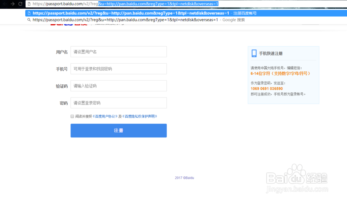Click the blue 注册 button
The height and width of the screenshot is (201, 347).
pos(119,131)
